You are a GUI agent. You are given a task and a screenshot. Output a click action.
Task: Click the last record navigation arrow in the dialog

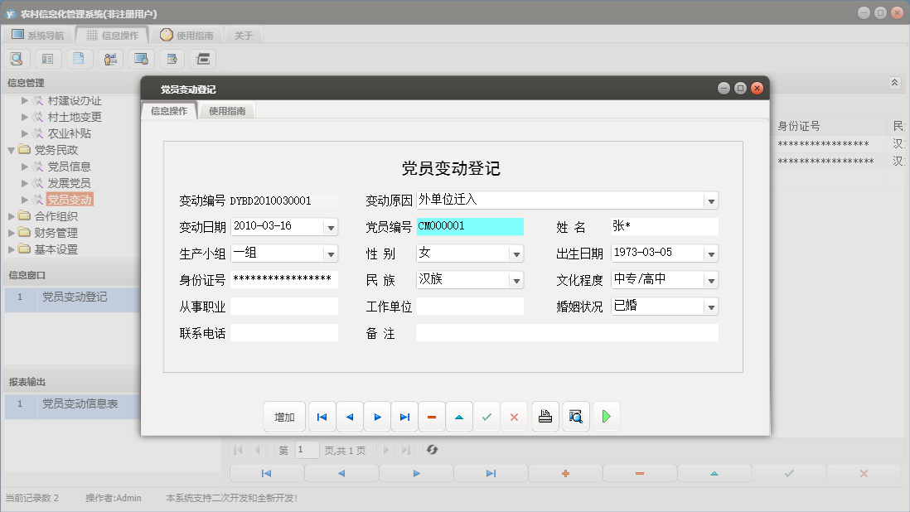click(404, 416)
